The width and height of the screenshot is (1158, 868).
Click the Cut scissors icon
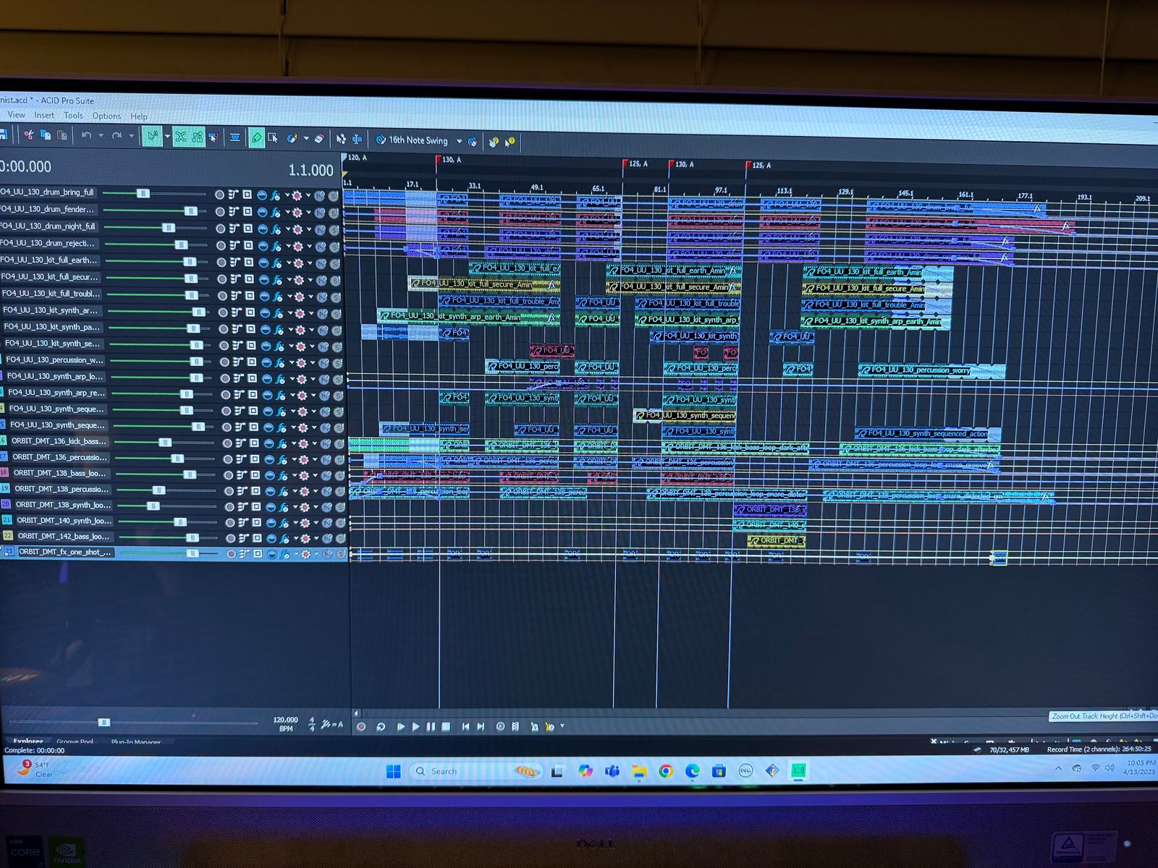point(28,135)
